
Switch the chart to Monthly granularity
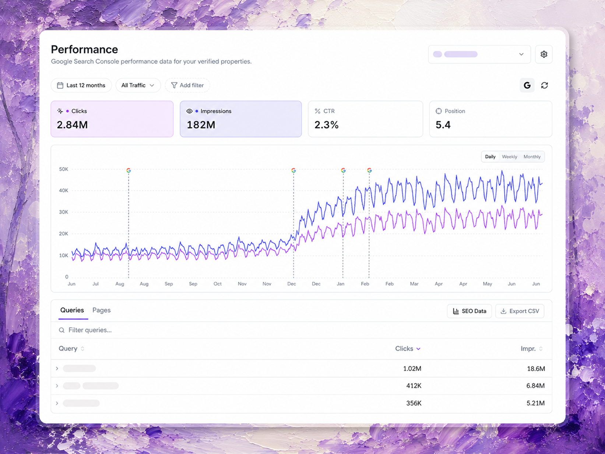tap(532, 157)
